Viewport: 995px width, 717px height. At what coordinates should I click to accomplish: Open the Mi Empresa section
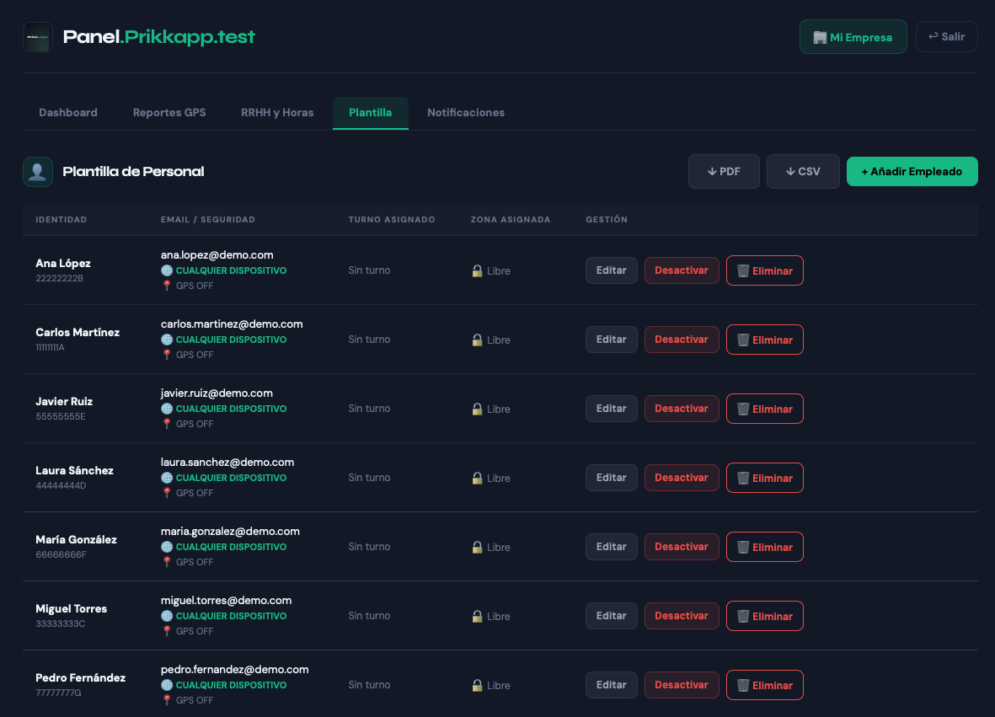click(x=853, y=37)
